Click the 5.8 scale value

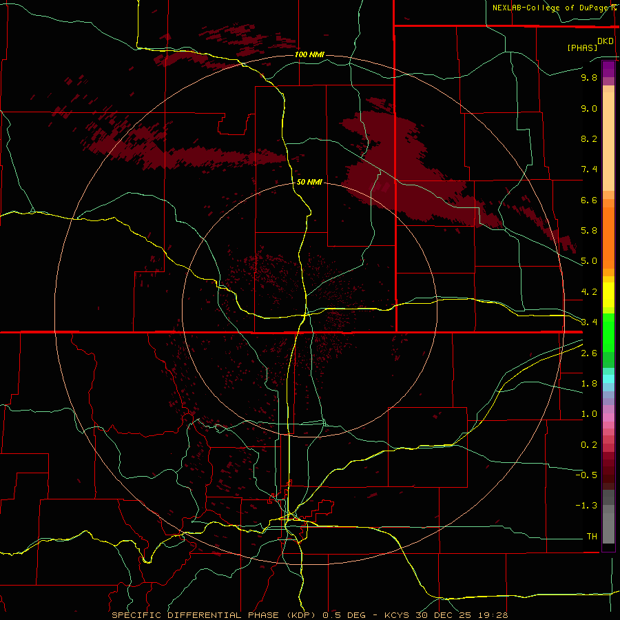point(589,231)
